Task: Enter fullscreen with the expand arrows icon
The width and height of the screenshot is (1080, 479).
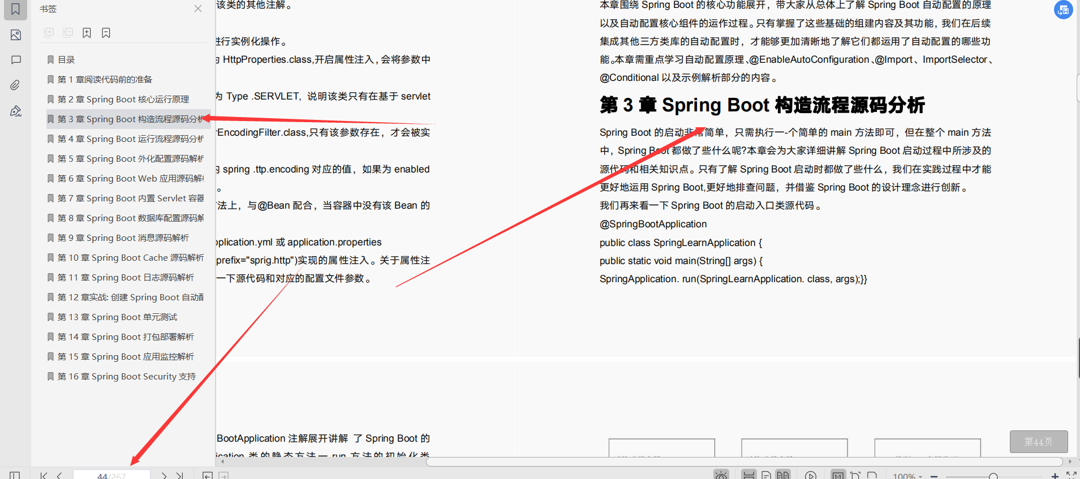Action: [1071, 476]
